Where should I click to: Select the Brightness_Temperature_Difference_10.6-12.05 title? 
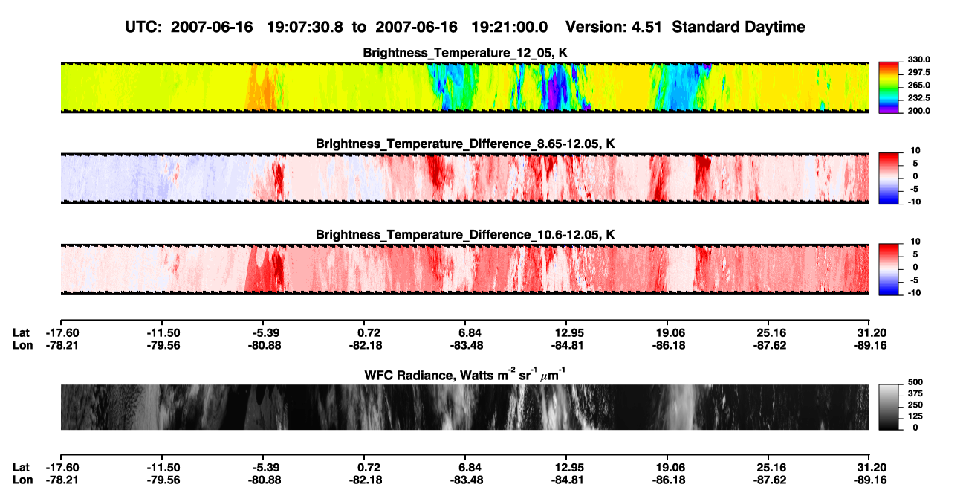tap(465, 235)
